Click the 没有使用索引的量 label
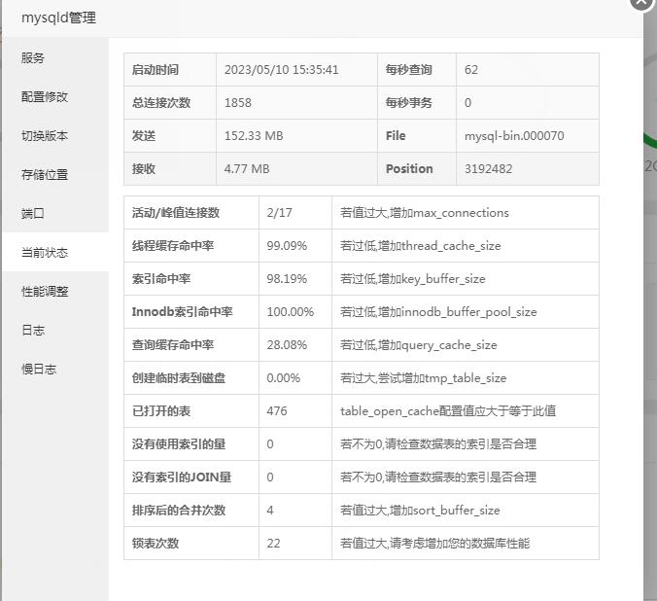Screen dimensions: 657x601 click(179, 444)
